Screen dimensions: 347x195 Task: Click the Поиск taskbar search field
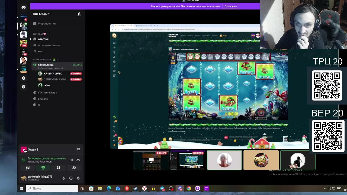(x=52, y=188)
